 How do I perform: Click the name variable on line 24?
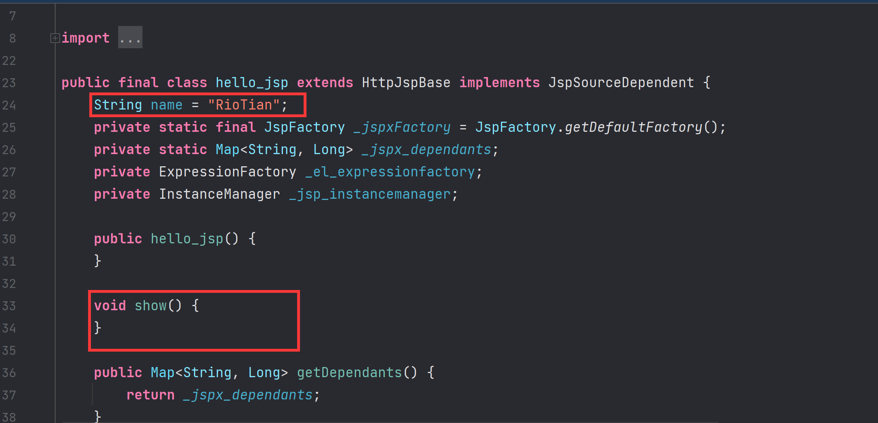pos(166,105)
